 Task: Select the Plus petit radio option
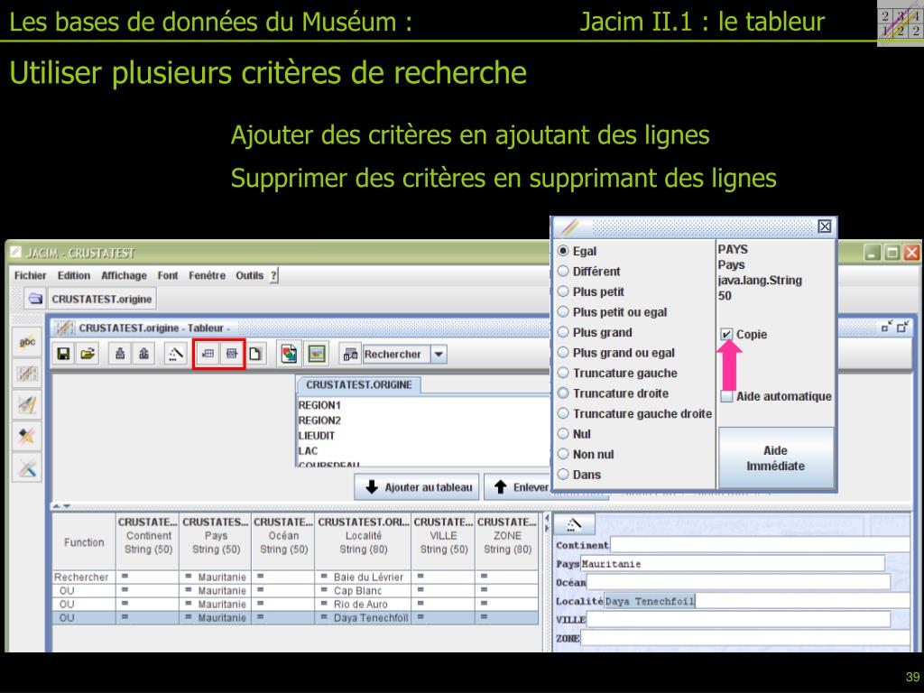point(563,291)
